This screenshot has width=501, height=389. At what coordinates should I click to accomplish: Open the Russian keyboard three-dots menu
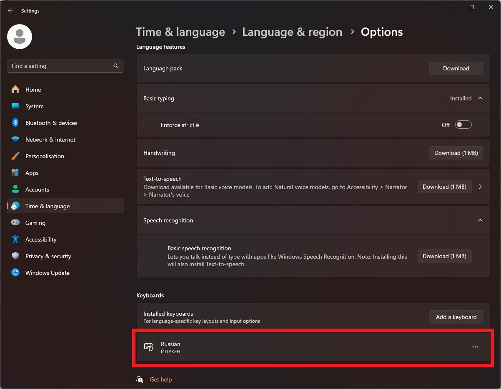point(475,347)
